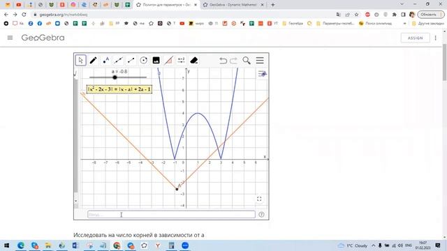Enter applet fullscreen mode
The width and height of the screenshot is (447, 251).
[259, 199]
